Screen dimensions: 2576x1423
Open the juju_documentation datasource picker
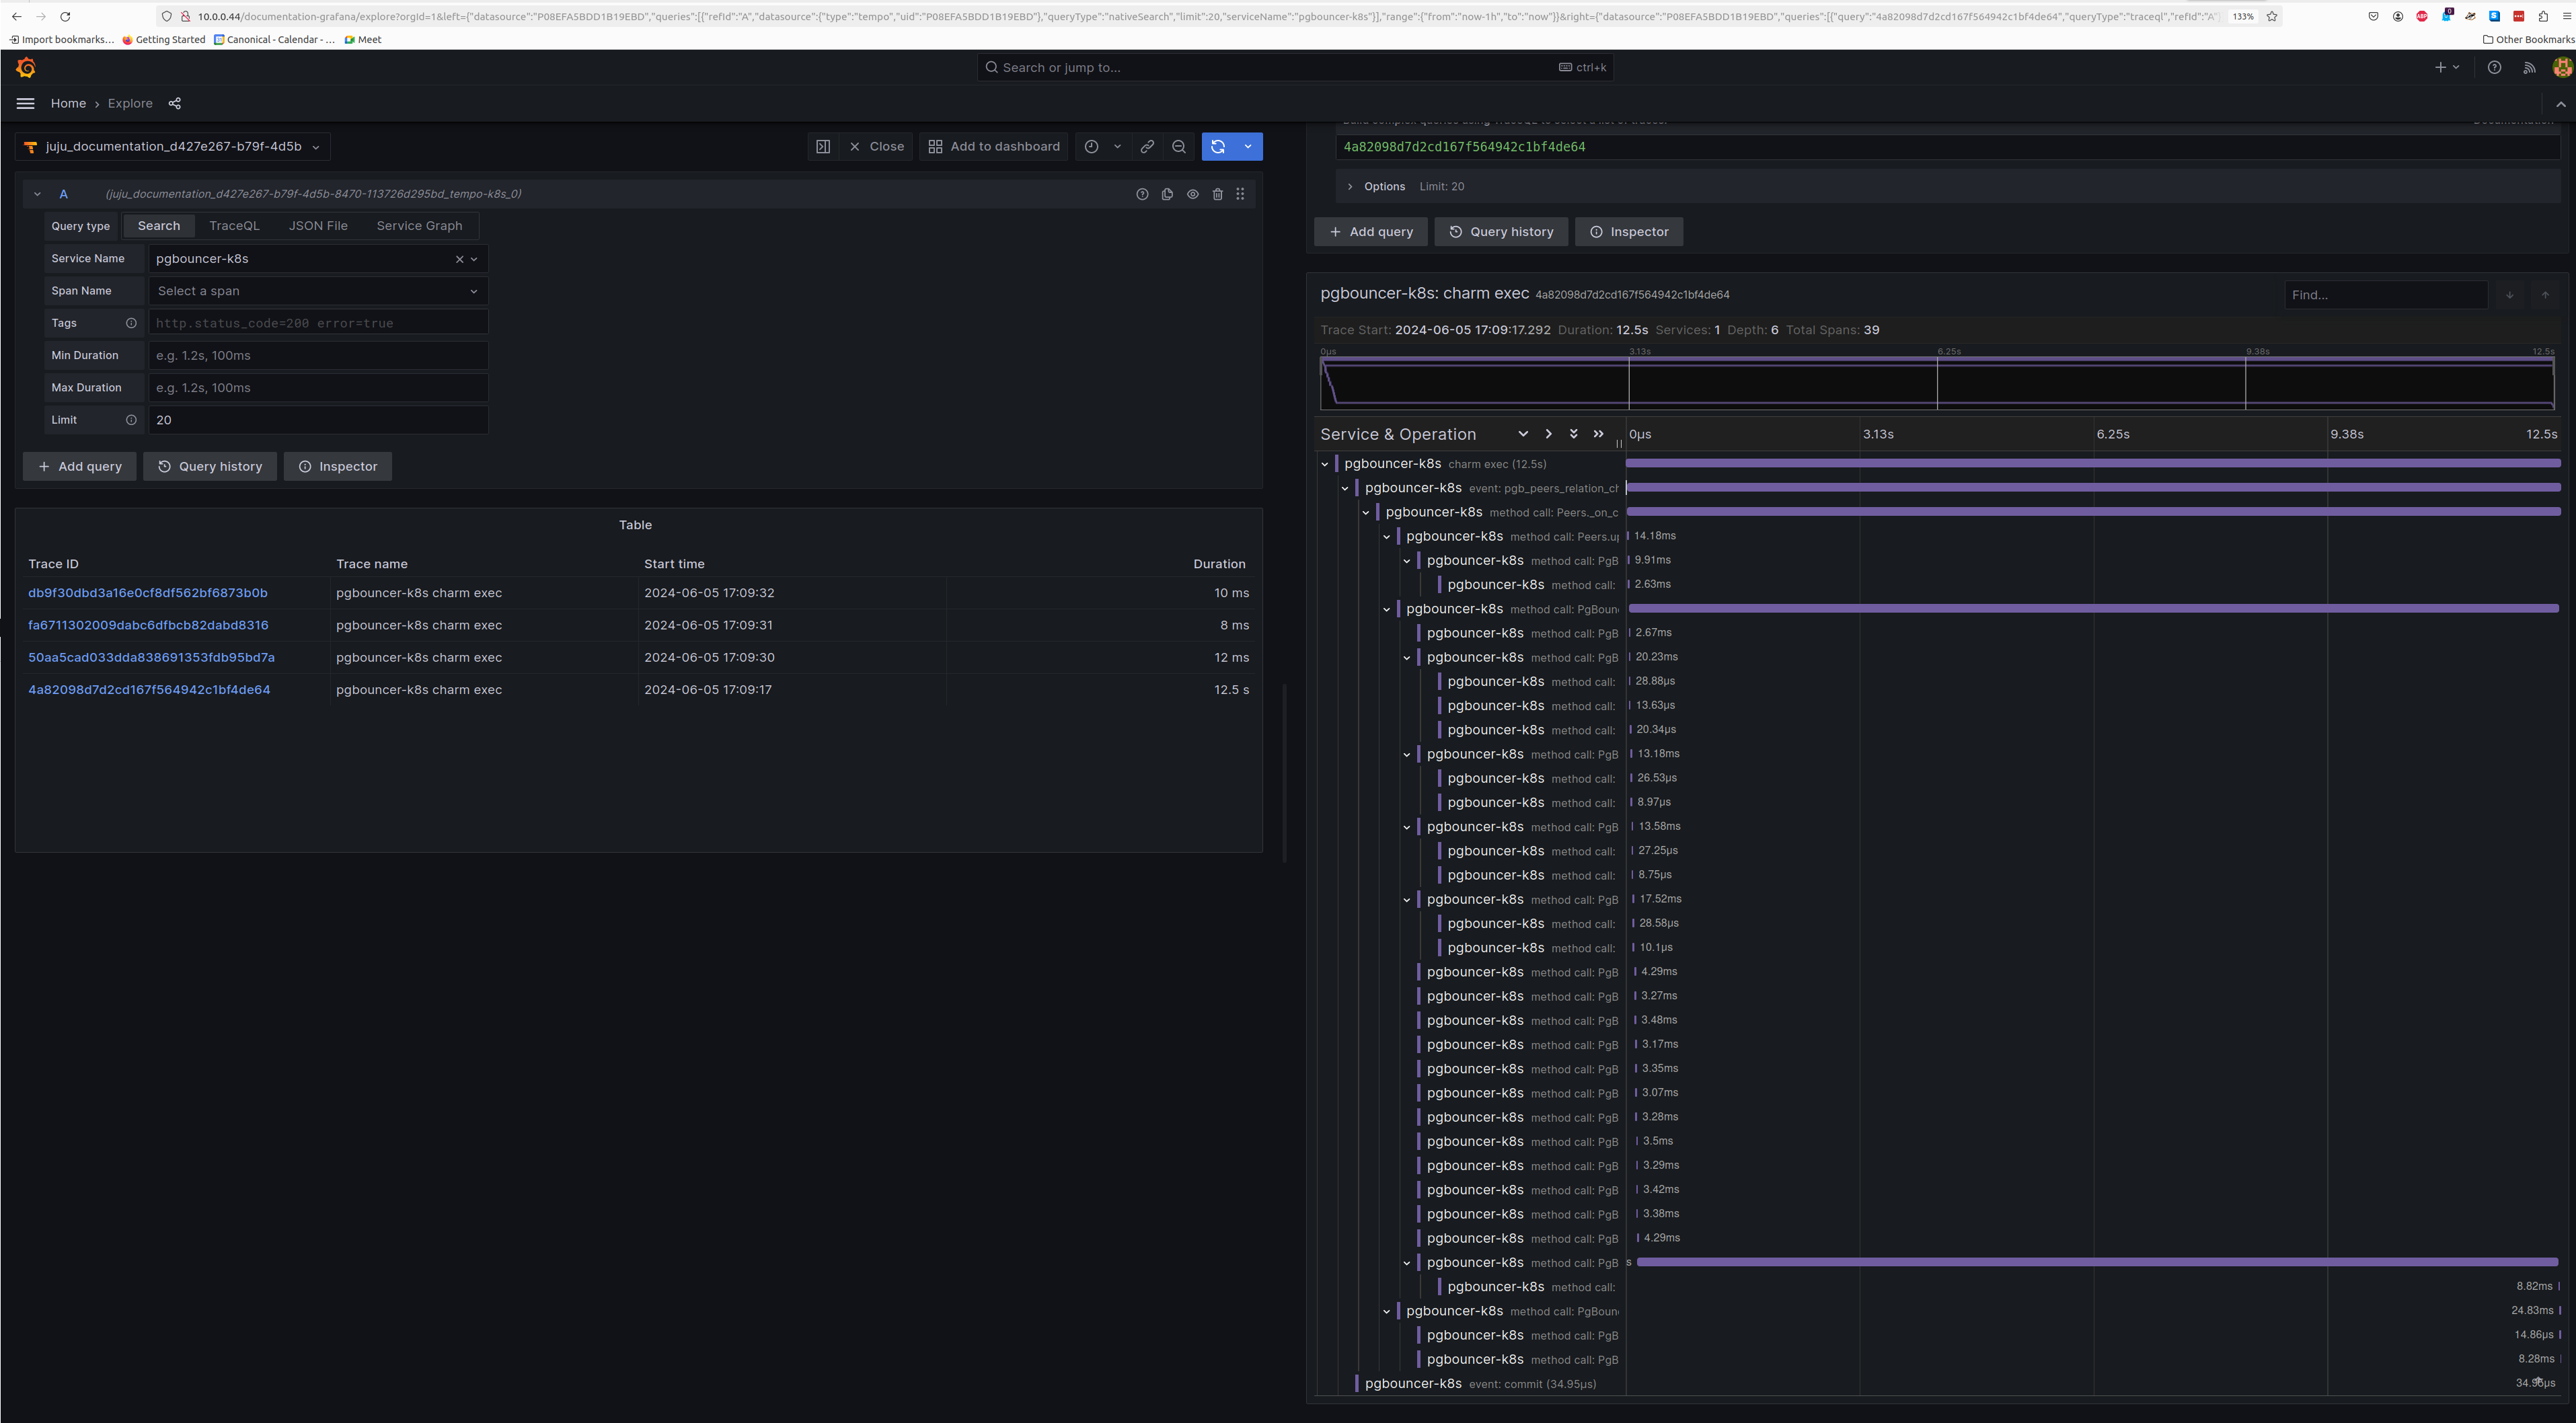coord(173,147)
